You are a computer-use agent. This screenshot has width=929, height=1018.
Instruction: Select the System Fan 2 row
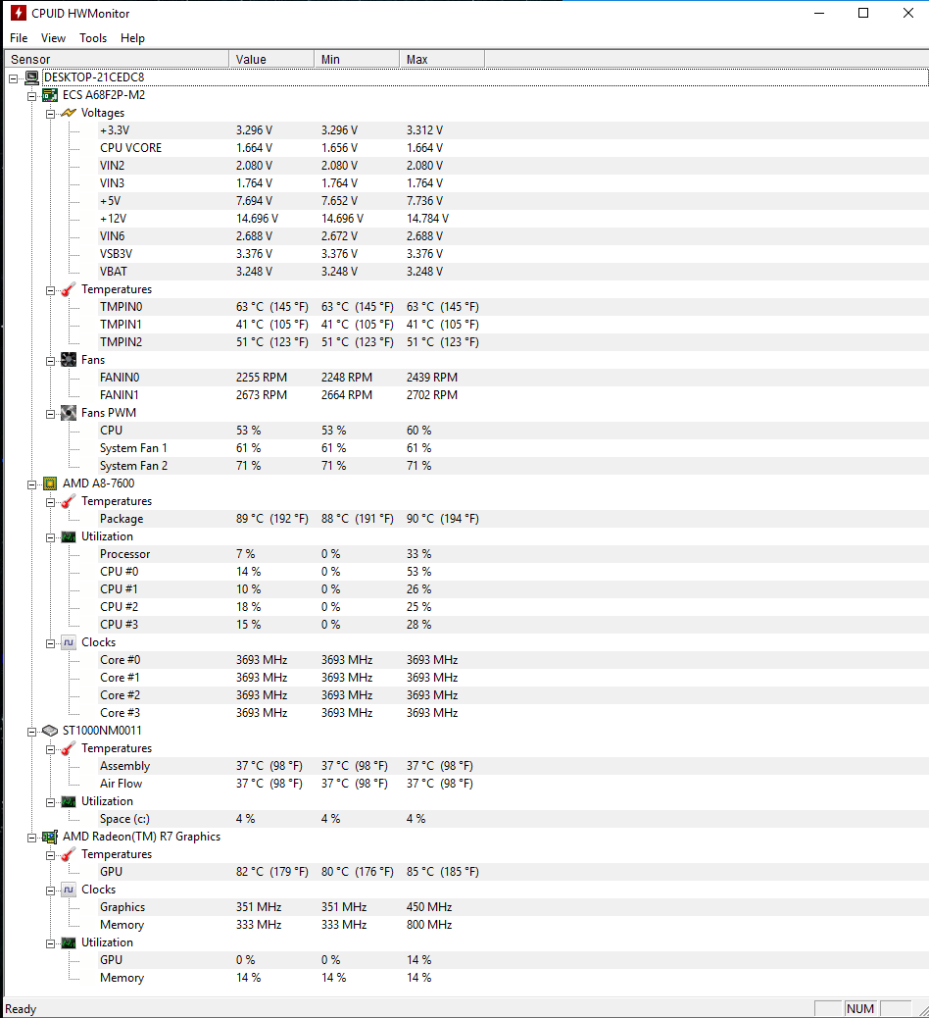click(513, 466)
